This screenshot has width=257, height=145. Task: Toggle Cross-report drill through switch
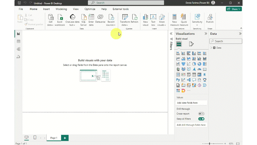point(201,114)
